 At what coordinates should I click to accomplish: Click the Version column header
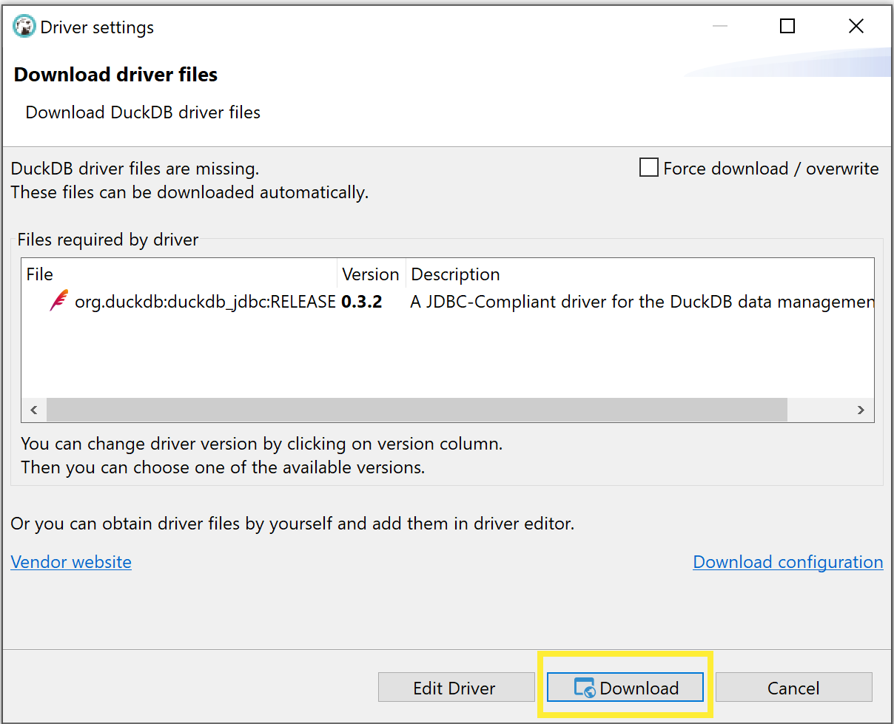[x=370, y=274]
